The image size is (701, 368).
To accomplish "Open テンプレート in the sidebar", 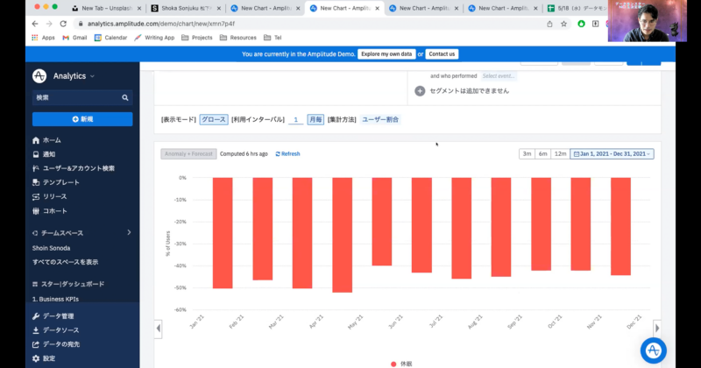I will click(56, 182).
